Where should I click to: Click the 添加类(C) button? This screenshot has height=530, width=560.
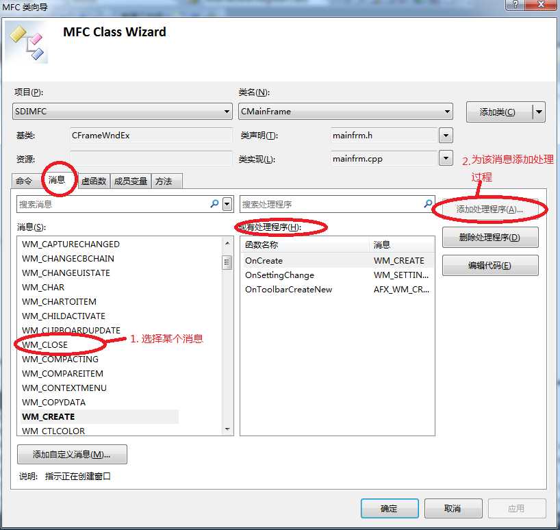point(499,112)
